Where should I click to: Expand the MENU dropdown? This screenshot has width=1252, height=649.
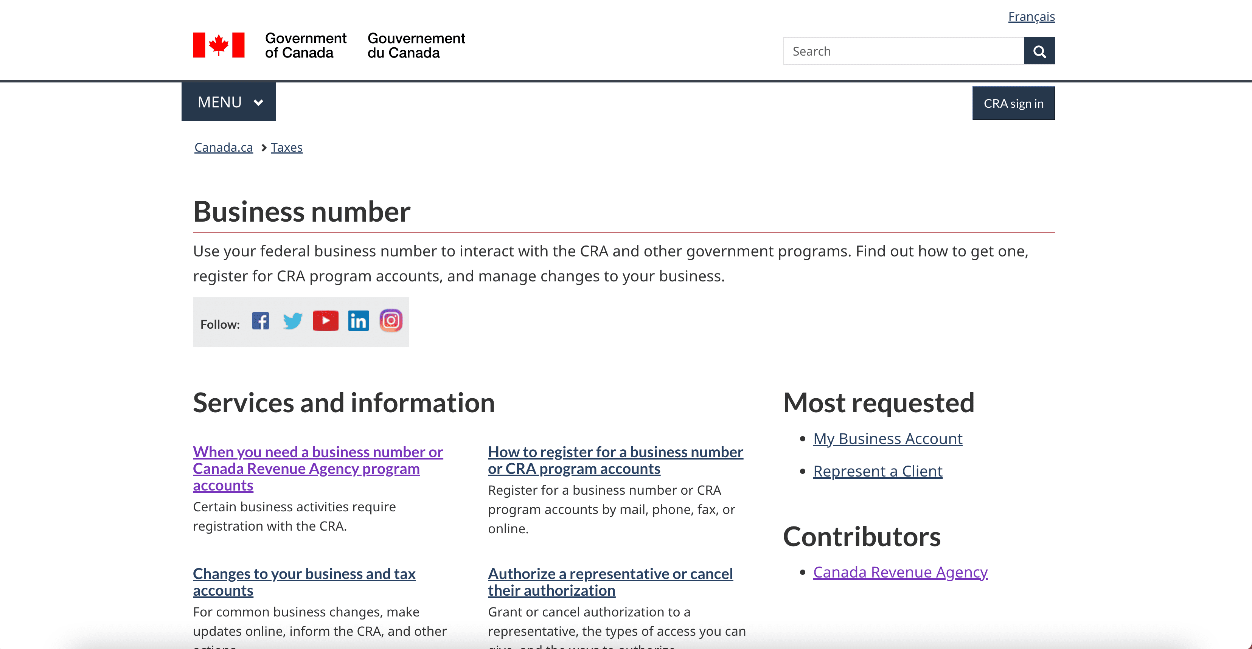click(228, 102)
